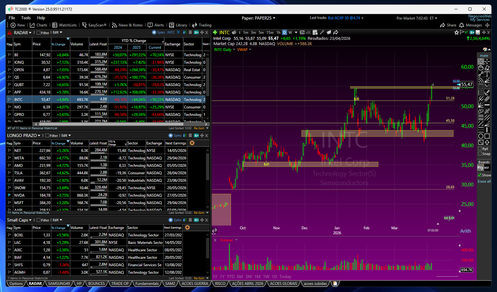Click the pencil draw icon in chart toolbar
Image resolution: width=497 pixels, height=292 pixels.
tap(322, 32)
